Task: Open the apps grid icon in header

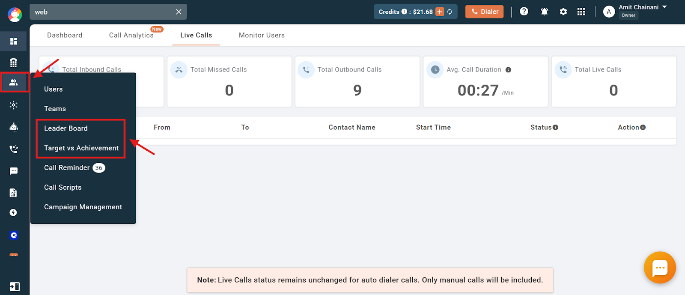Action: tap(581, 12)
